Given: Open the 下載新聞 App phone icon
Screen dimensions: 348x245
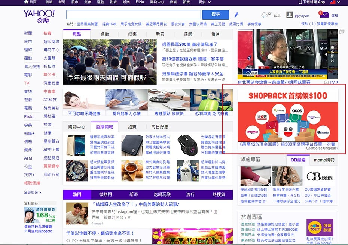Looking at the screenshot, I should [x=300, y=2].
